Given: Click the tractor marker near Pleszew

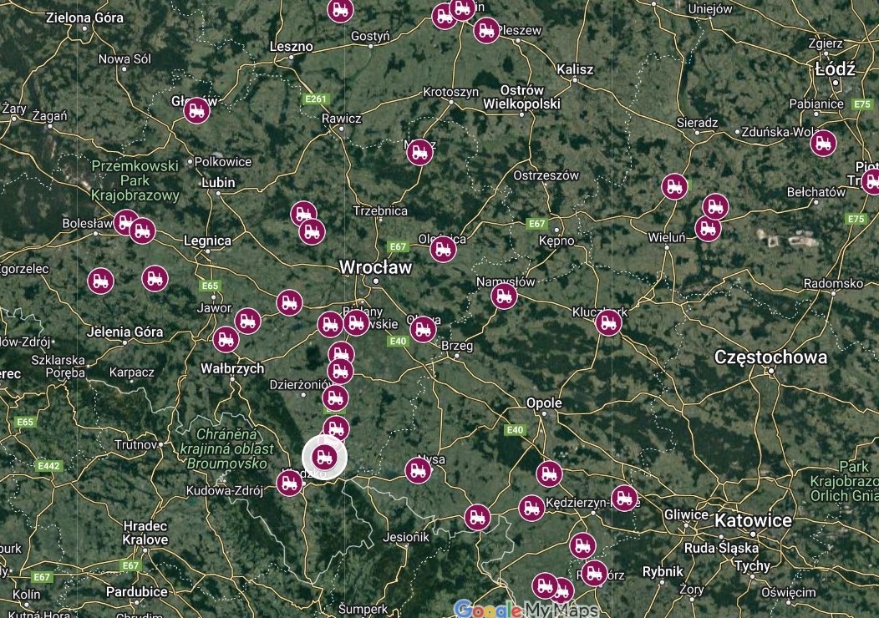Looking at the screenshot, I should coord(486,30).
